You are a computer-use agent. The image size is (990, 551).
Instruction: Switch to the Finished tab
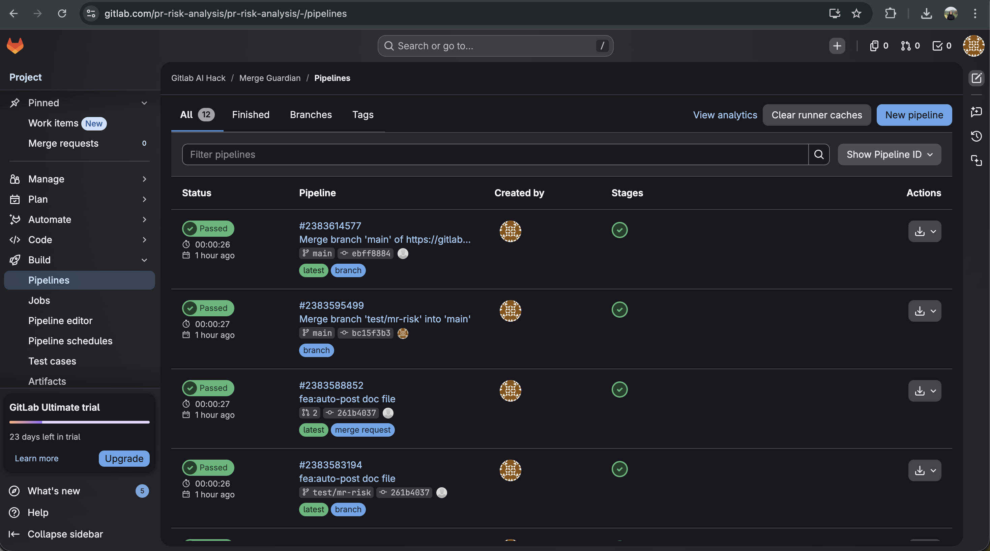(251, 115)
